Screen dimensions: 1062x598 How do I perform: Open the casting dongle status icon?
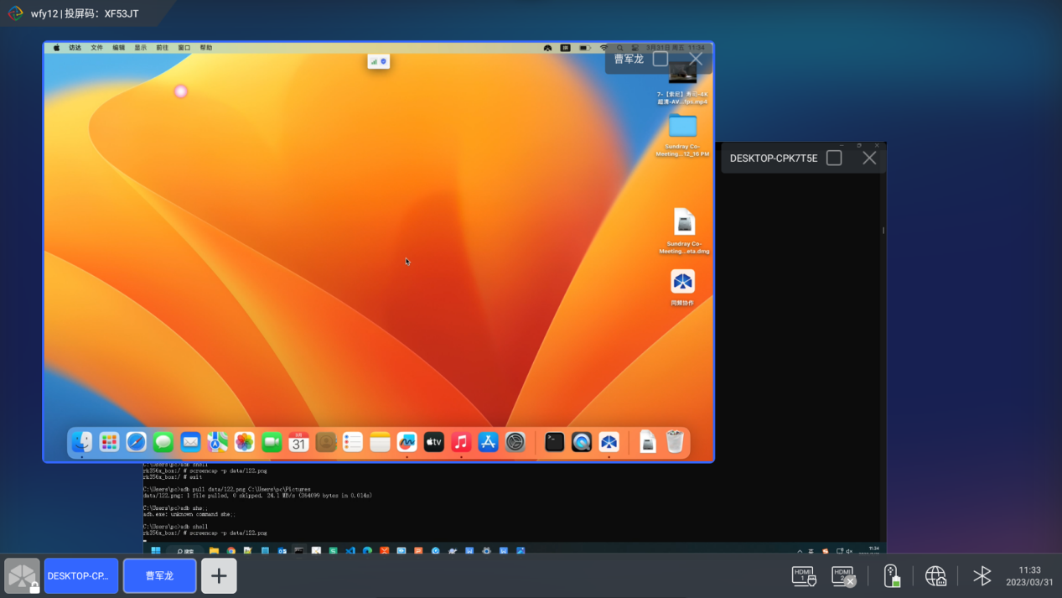pyautogui.click(x=892, y=576)
